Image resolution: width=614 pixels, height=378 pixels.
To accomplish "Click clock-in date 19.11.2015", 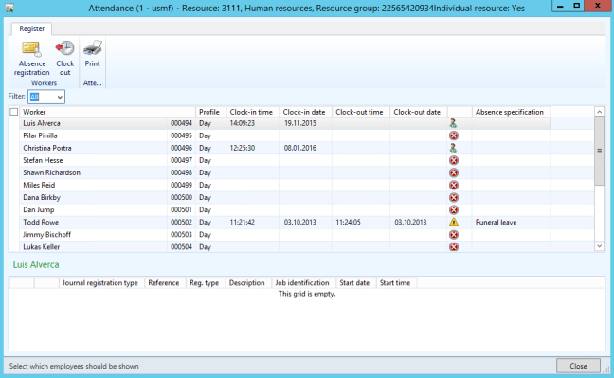I will click(300, 123).
